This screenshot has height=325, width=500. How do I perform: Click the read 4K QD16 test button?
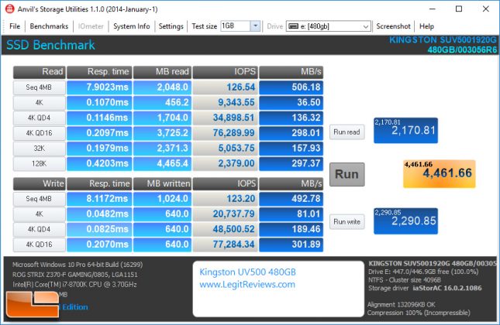[x=40, y=133]
